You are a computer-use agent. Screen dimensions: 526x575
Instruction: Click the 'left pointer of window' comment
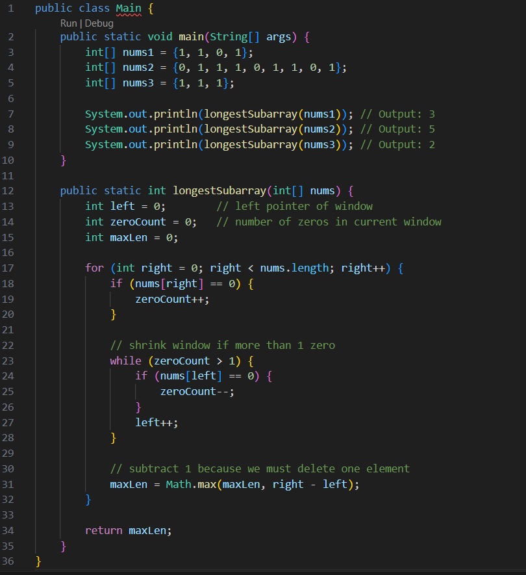294,206
